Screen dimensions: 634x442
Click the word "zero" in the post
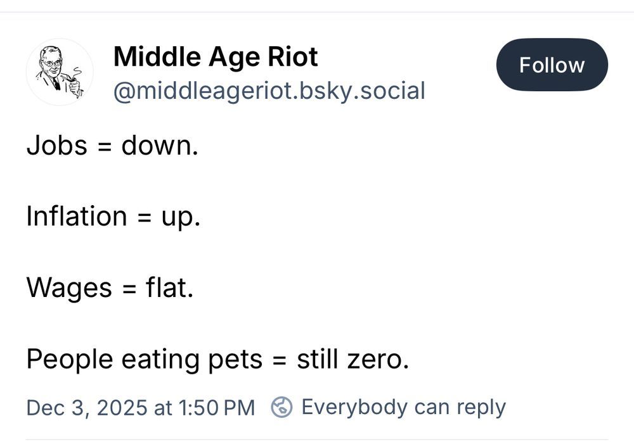tap(377, 360)
